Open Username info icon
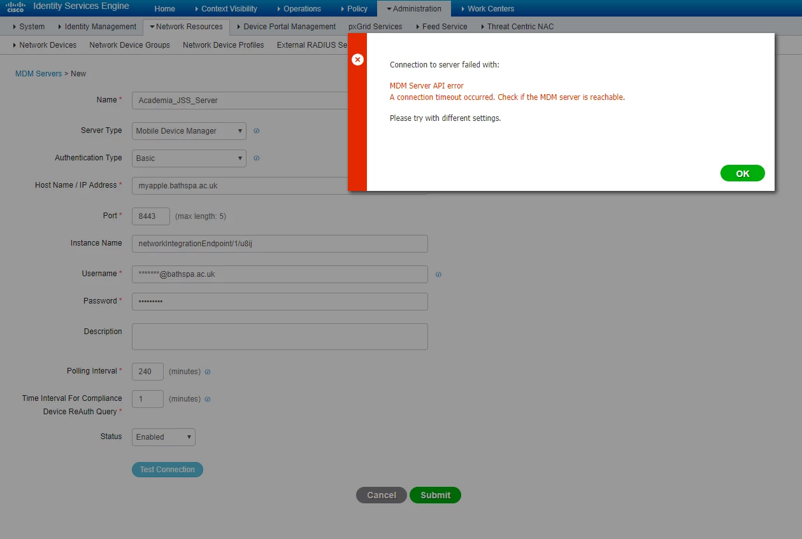802x539 pixels. coord(438,275)
